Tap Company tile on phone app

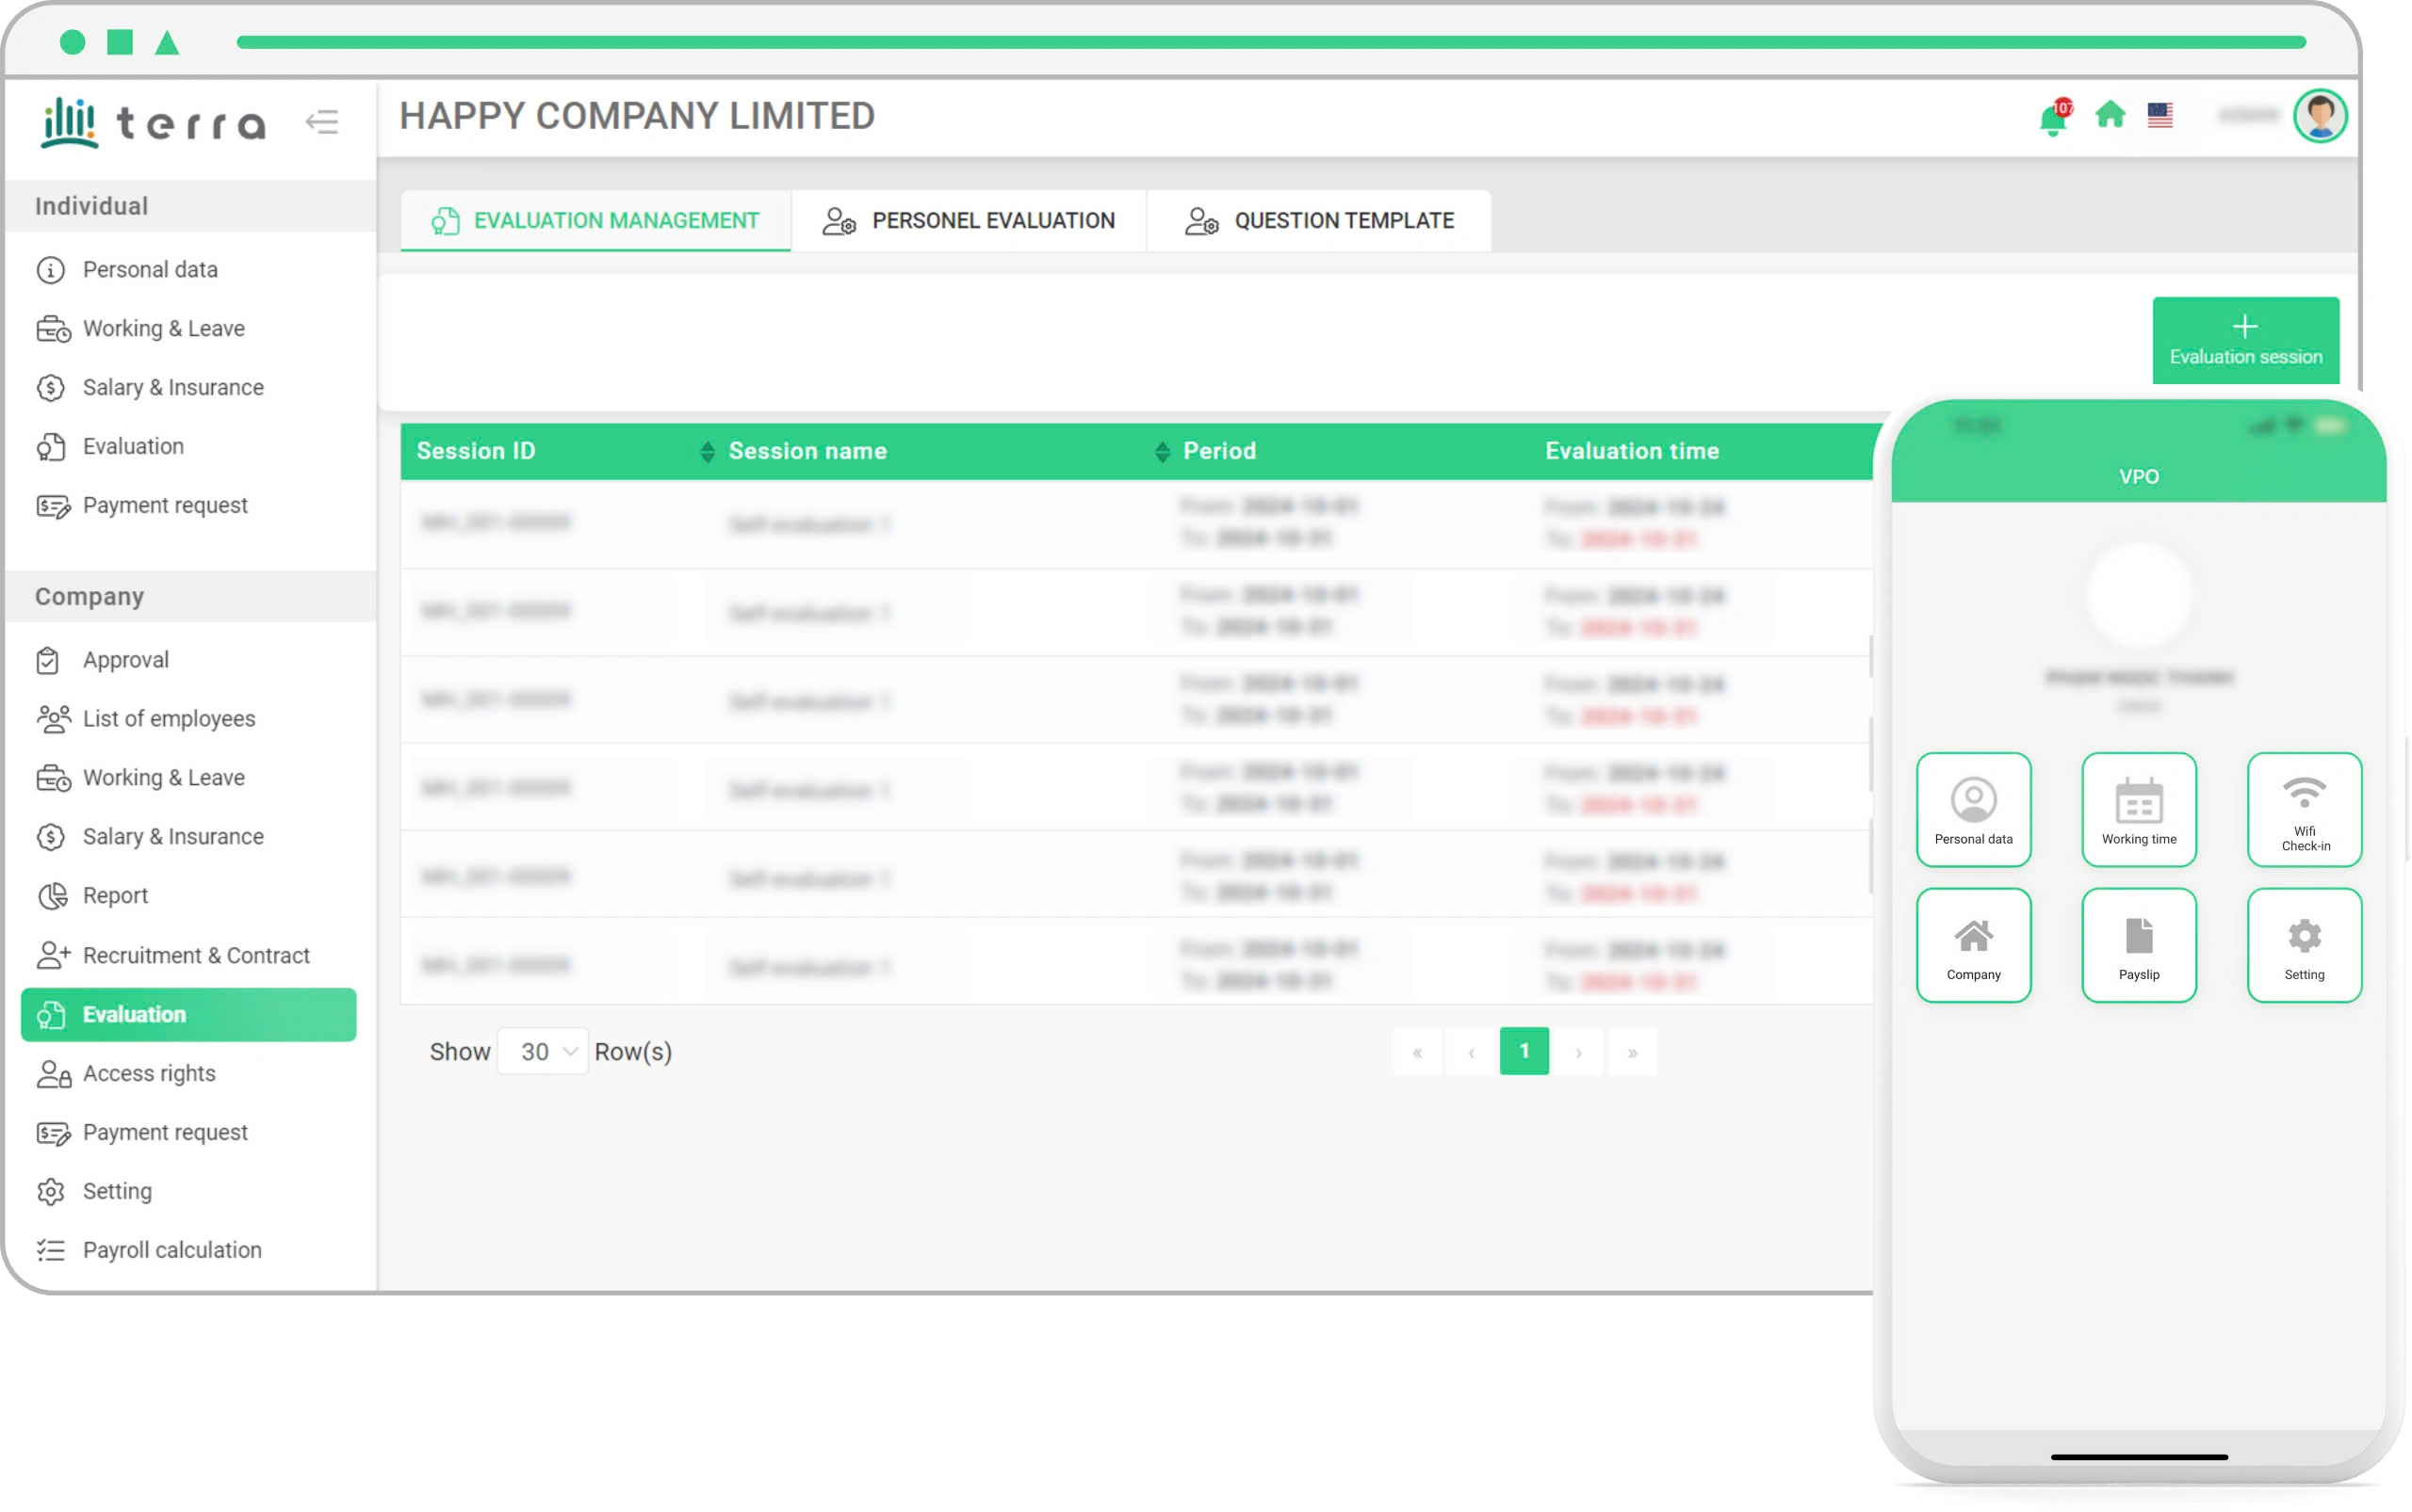[x=1973, y=945]
